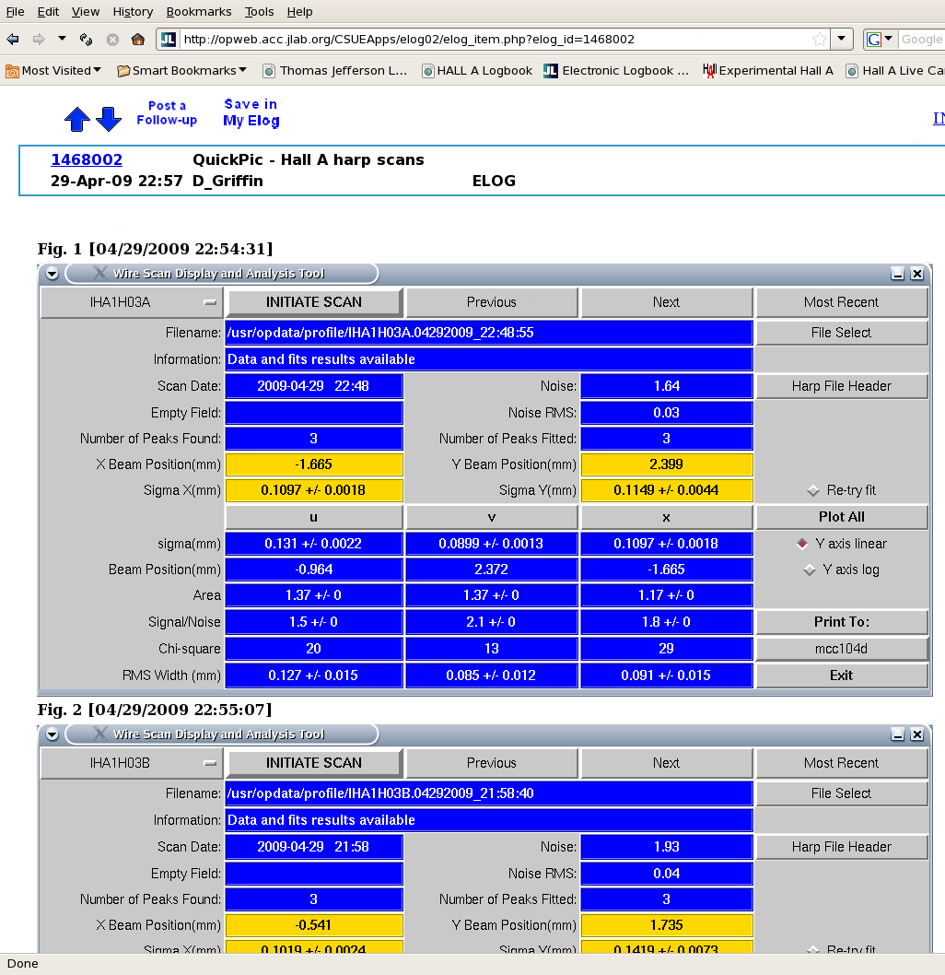Screen dimensions: 945x975
Task: Click Post a Follow-up link
Action: [x=167, y=113]
